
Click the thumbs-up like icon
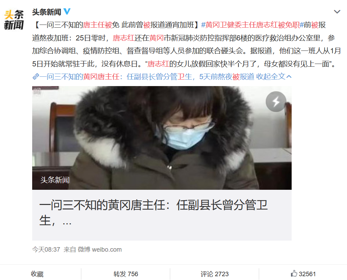tap(294, 273)
